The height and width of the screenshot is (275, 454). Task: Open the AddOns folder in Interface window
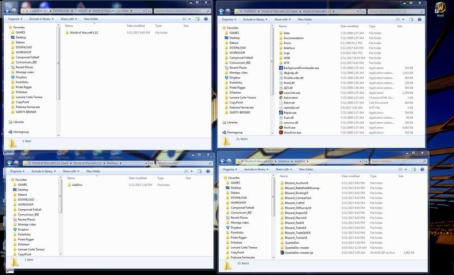[x=77, y=185]
